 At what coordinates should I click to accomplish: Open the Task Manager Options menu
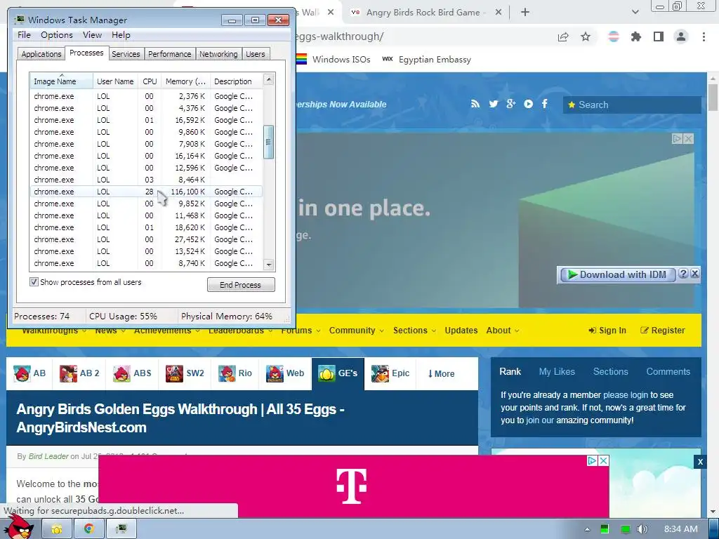coord(56,35)
